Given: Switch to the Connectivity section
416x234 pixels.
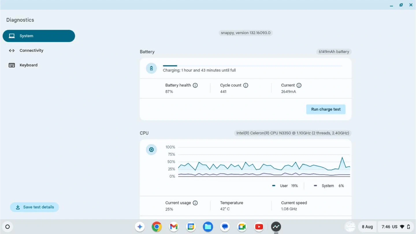Looking at the screenshot, I should pos(31,51).
